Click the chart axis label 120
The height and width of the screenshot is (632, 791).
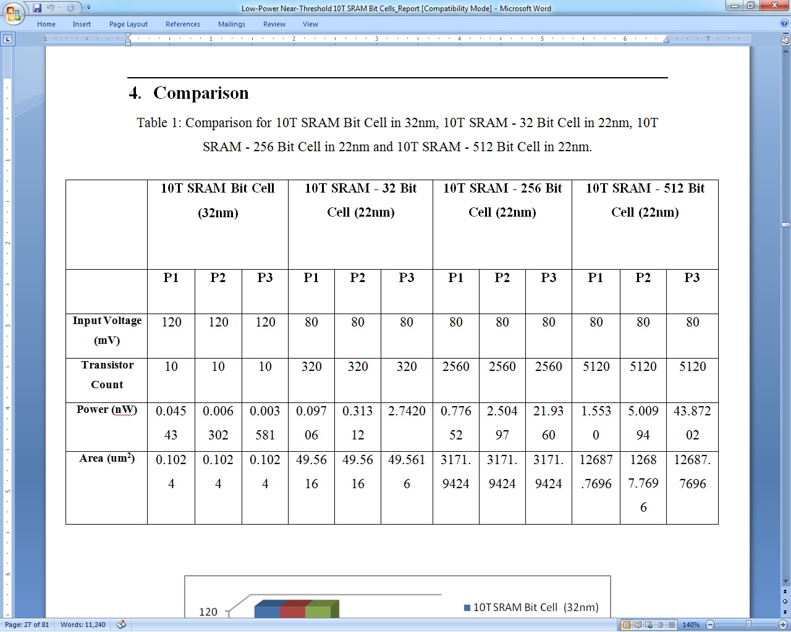click(x=208, y=612)
